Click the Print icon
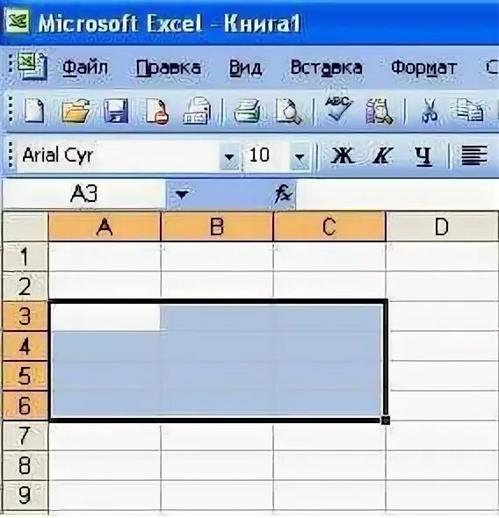The height and width of the screenshot is (518, 499). pyautogui.click(x=247, y=112)
